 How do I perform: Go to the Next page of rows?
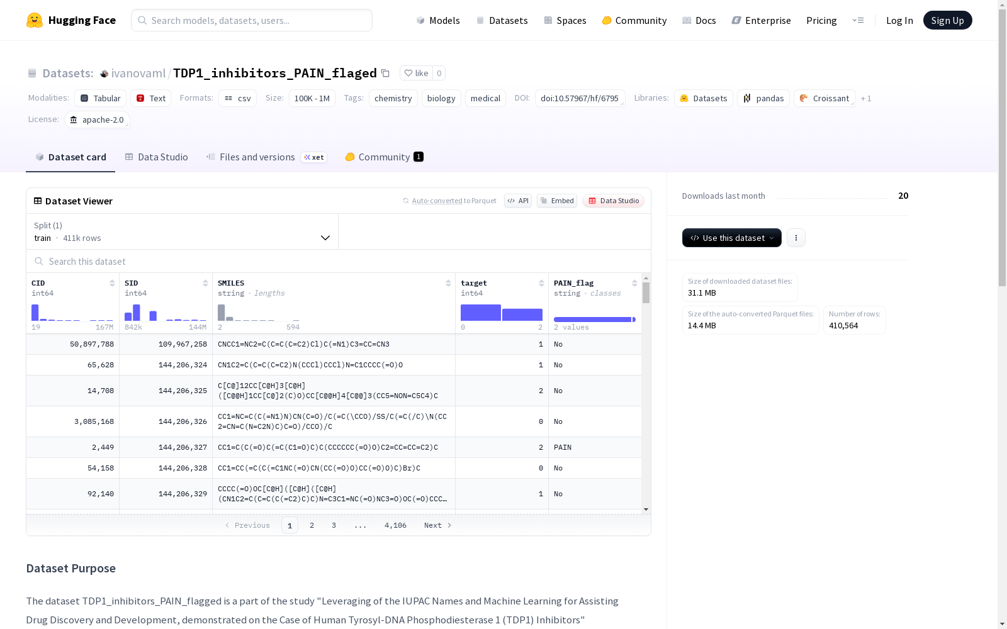point(438,525)
